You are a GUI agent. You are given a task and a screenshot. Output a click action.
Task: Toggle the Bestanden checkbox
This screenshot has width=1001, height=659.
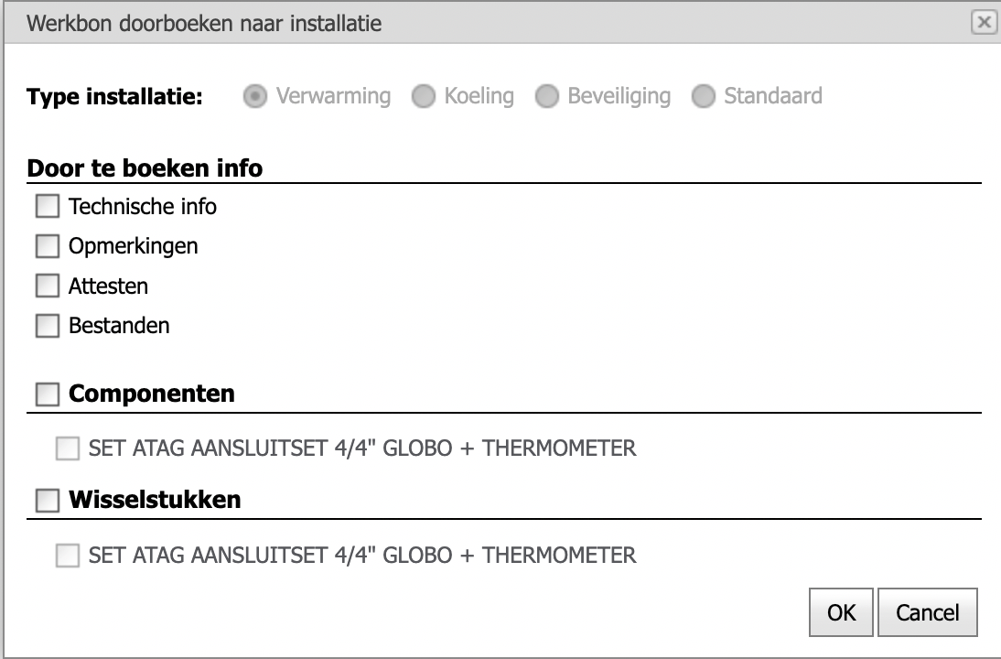pos(48,326)
